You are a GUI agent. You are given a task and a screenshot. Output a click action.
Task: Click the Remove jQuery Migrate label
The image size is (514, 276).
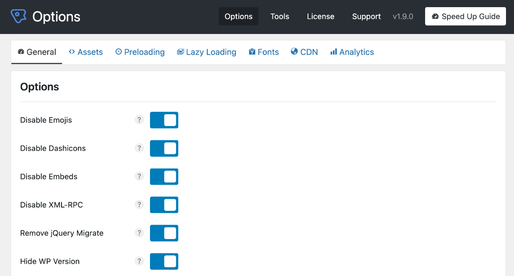click(62, 233)
